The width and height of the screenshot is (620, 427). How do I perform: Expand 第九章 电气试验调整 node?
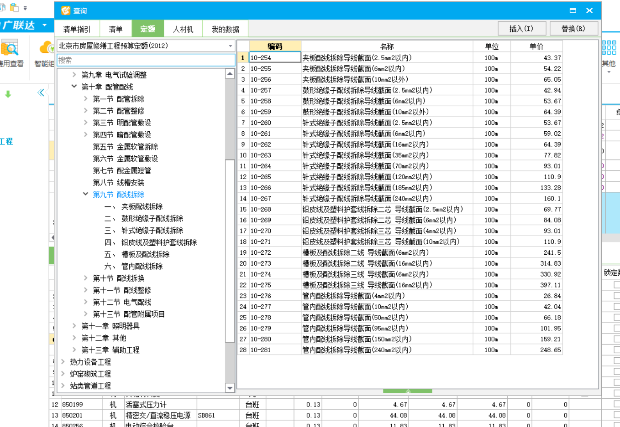coord(74,75)
